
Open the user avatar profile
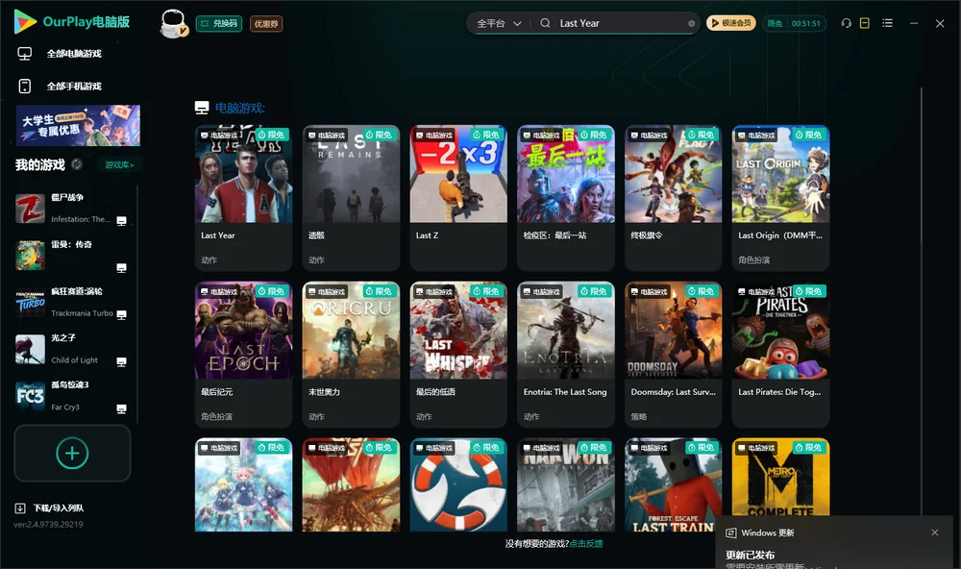[173, 23]
